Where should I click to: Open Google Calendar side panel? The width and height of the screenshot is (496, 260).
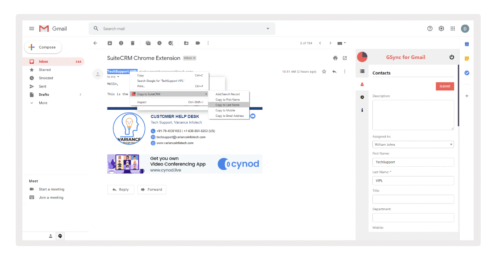(x=467, y=44)
